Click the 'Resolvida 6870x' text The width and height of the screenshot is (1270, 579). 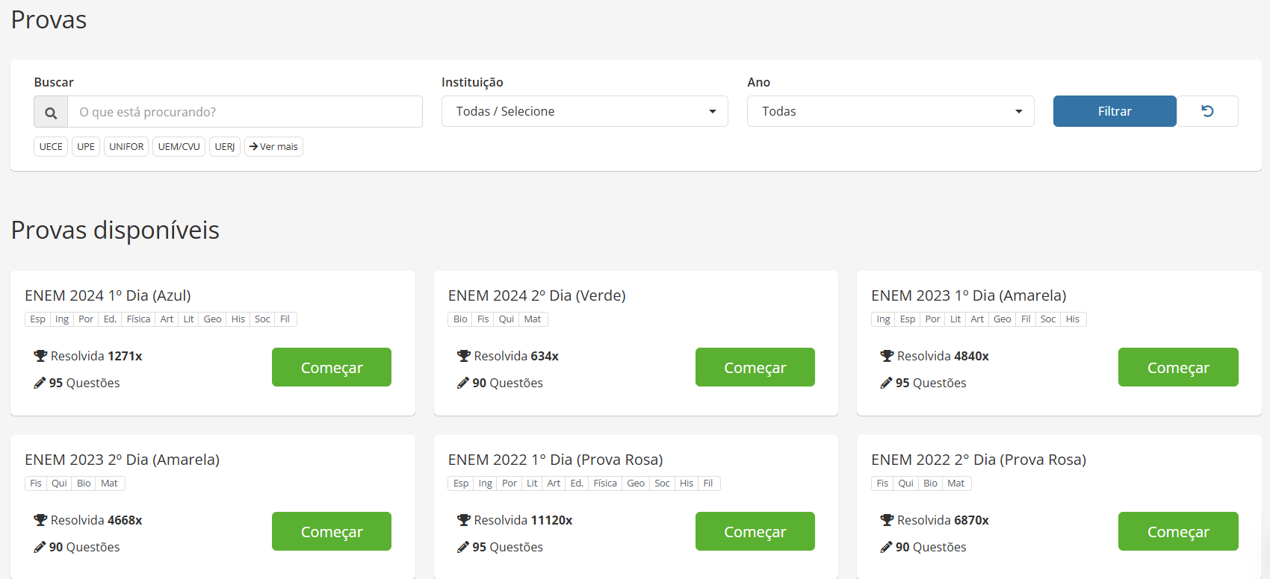943,520
